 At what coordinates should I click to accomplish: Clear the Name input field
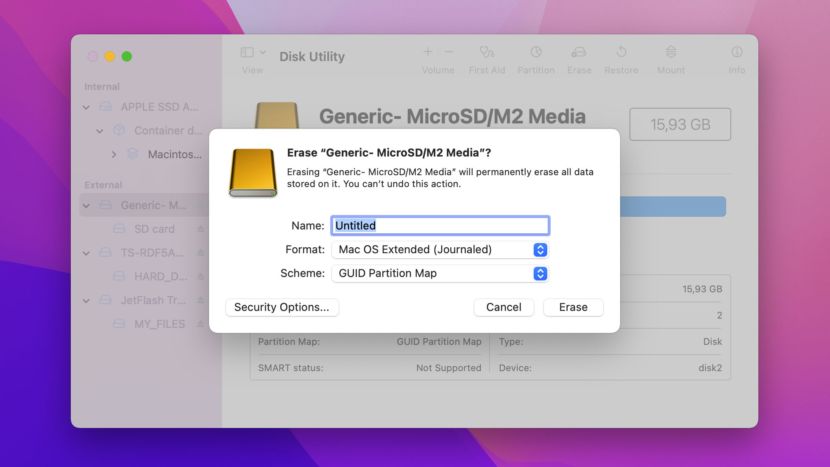440,225
